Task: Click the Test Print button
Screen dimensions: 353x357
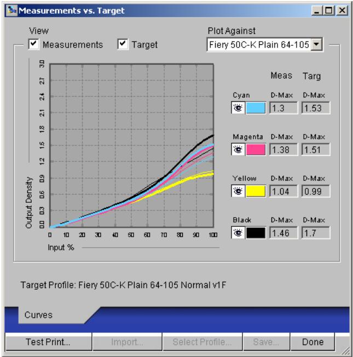Action: (x=48, y=342)
